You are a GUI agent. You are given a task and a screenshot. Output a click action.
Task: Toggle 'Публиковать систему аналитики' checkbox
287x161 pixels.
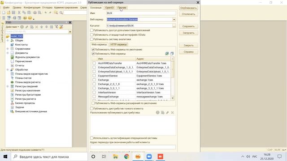[x=91, y=39]
